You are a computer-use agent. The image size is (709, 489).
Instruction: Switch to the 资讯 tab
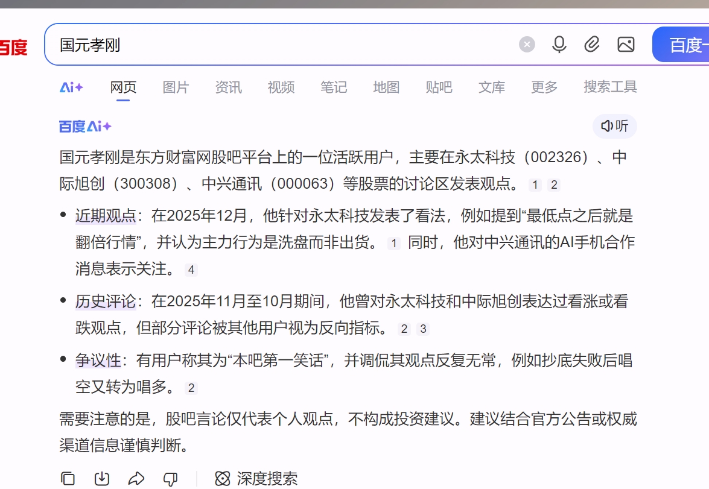228,87
